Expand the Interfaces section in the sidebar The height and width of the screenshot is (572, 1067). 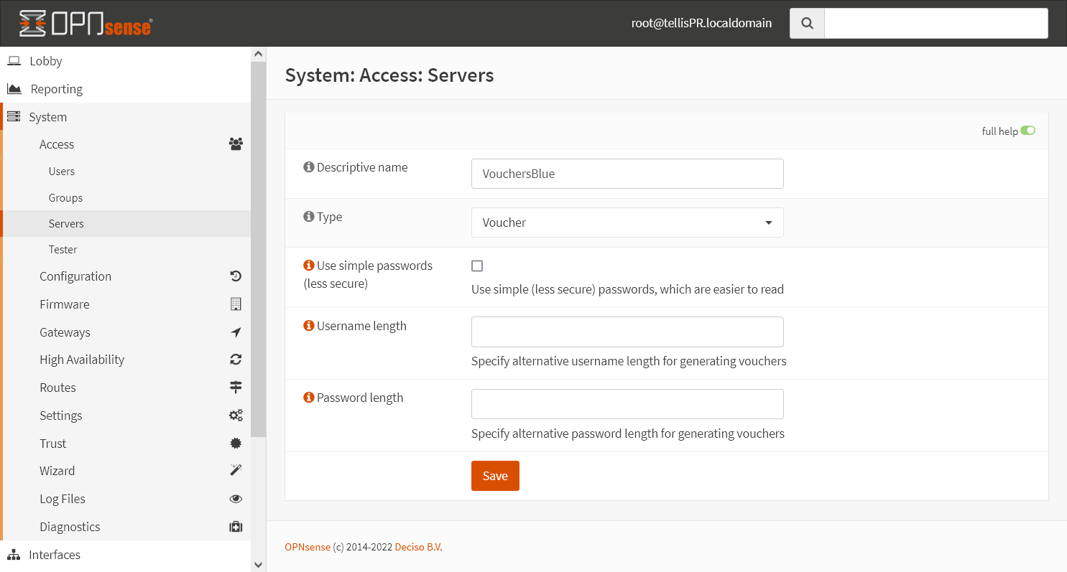(55, 554)
